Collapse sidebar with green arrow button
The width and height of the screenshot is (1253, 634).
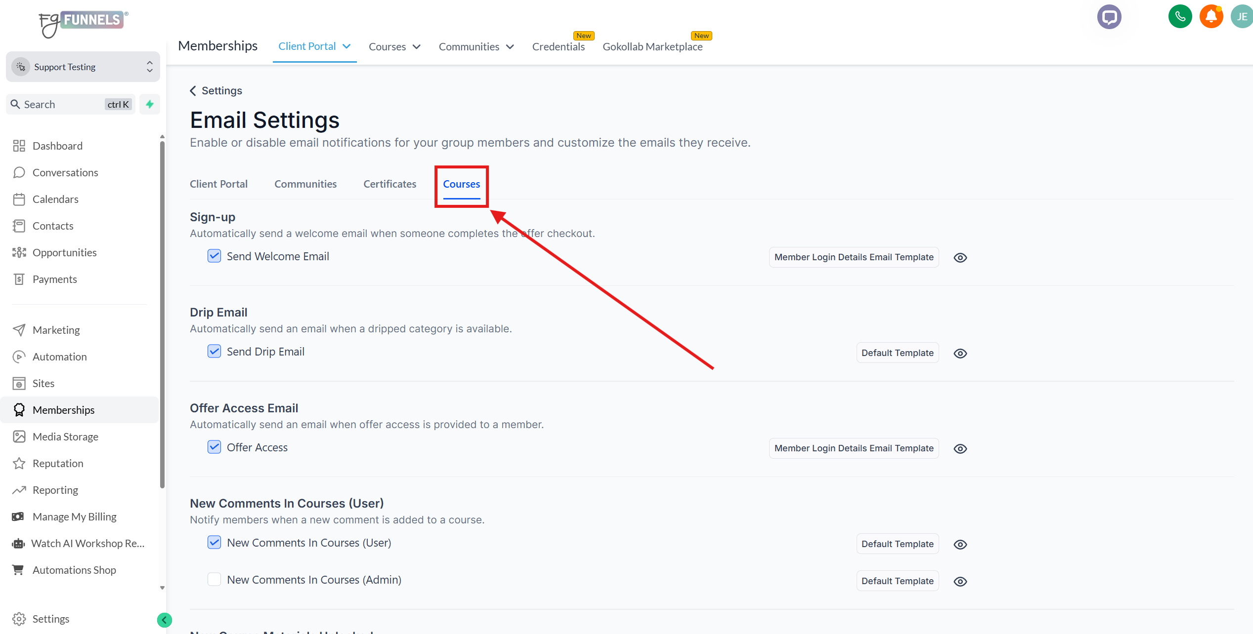coord(164,620)
